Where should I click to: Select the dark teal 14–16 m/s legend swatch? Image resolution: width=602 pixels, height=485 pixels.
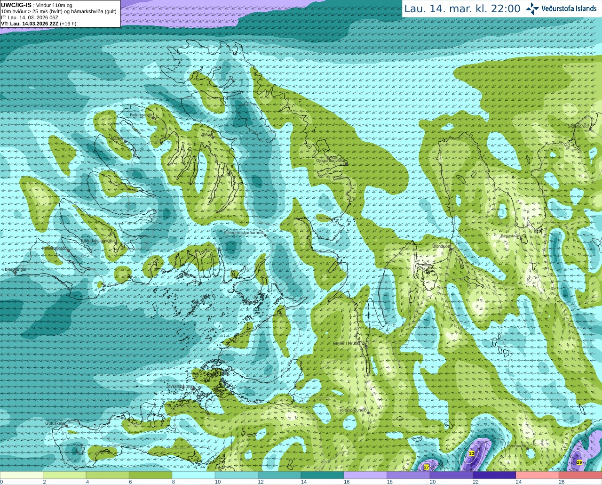point(323,475)
